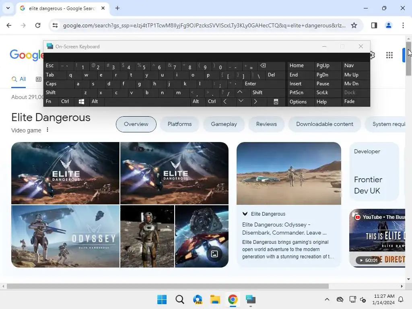Click the context menu key on keyboard
Image resolution: width=412 pixels, height=309 pixels.
click(x=276, y=102)
